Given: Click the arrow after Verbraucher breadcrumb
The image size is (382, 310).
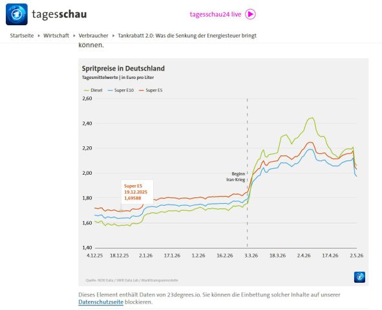Looking at the screenshot, I should pos(113,36).
